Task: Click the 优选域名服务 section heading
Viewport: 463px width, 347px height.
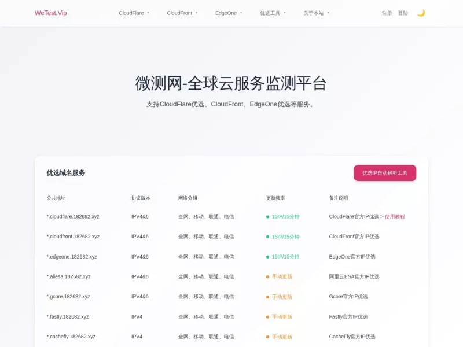Action: pyautogui.click(x=66, y=173)
